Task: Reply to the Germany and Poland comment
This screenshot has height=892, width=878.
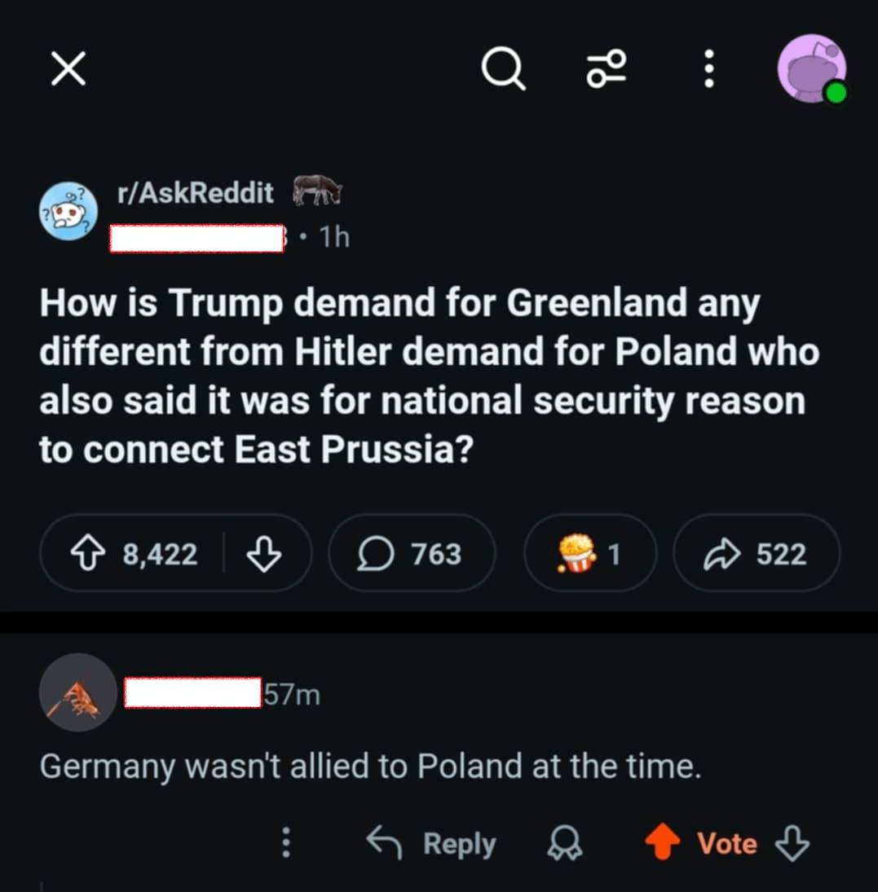Action: (432, 843)
